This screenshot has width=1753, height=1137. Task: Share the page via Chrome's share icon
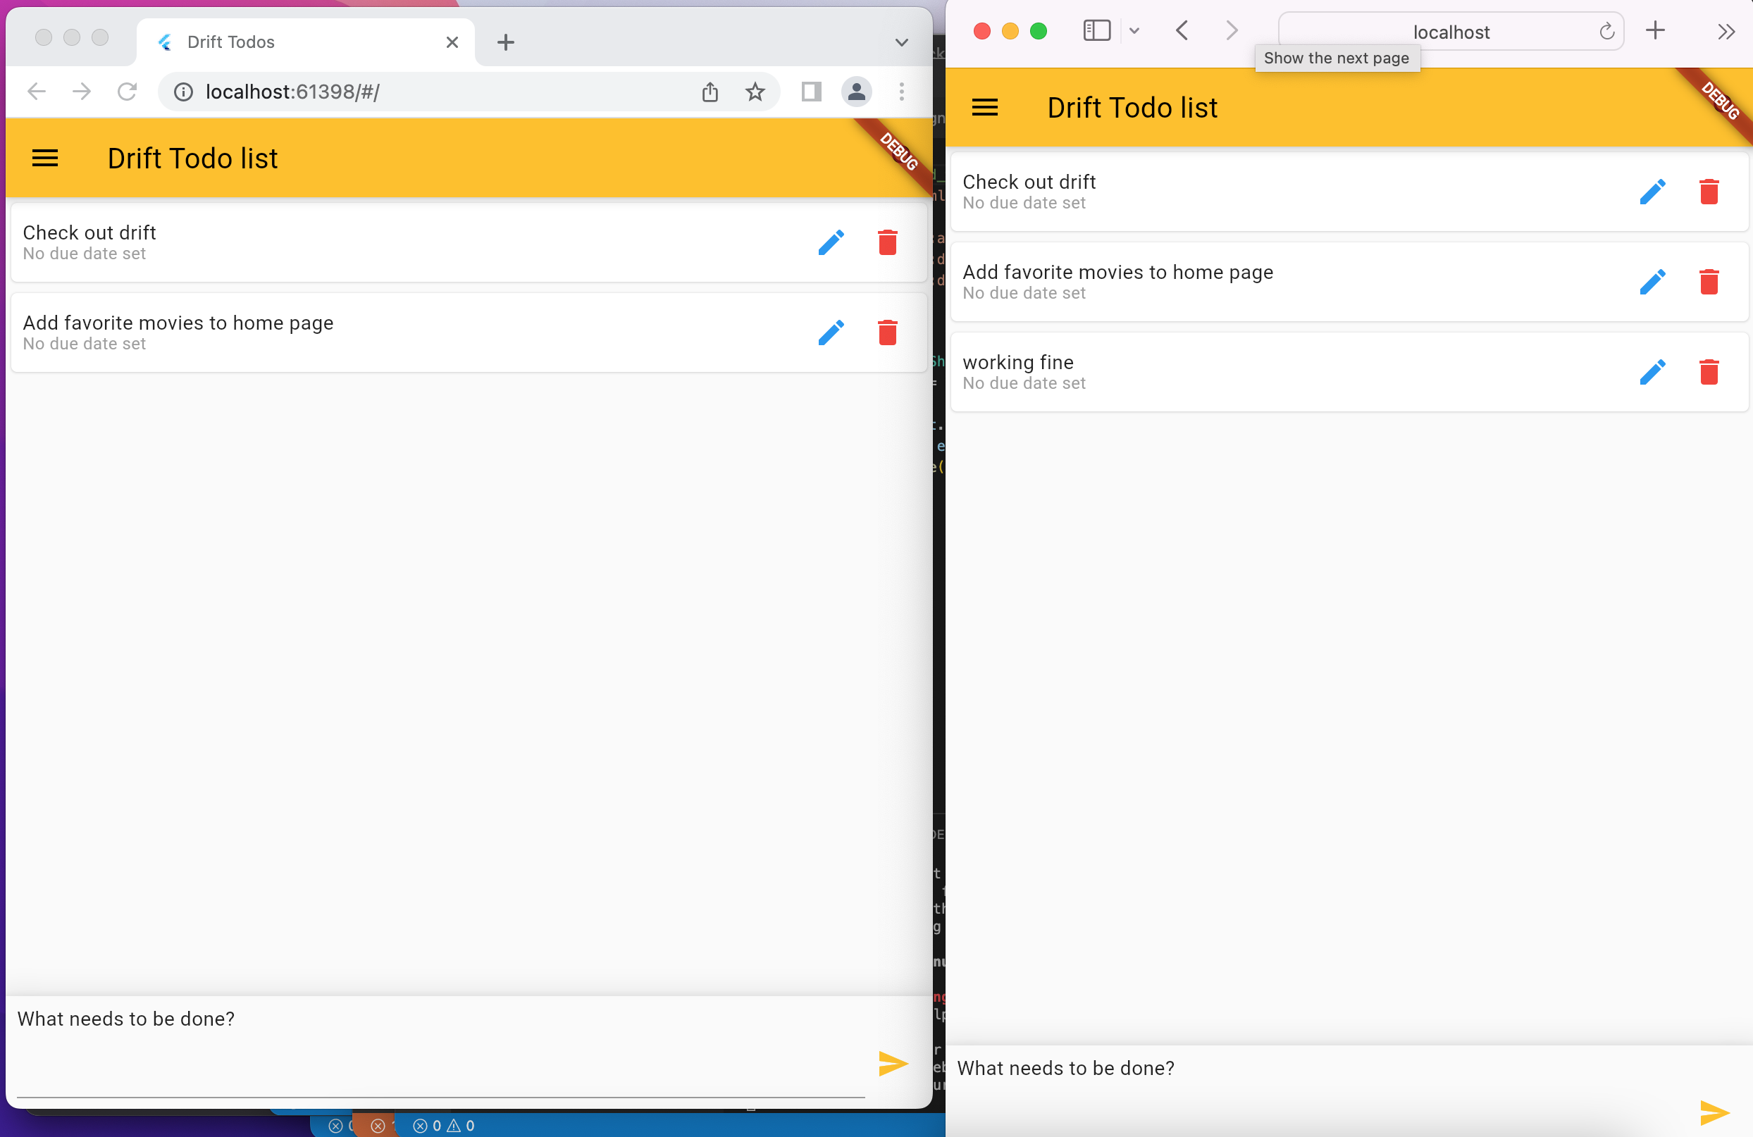tap(710, 92)
